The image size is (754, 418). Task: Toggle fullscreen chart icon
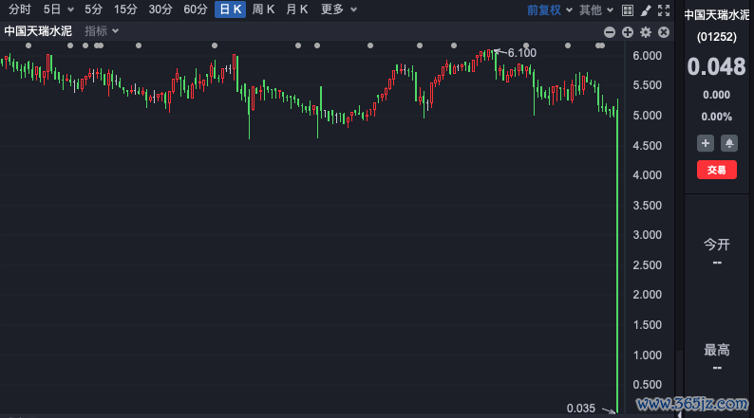(664, 10)
